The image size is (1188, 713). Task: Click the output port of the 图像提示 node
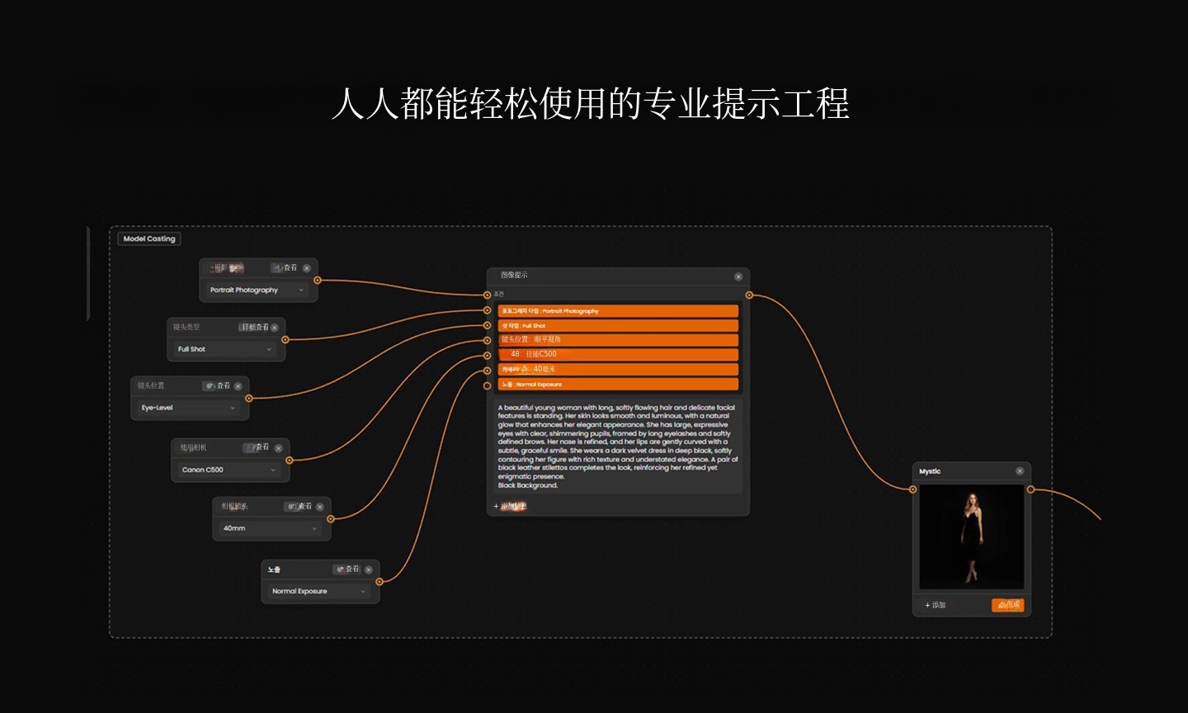point(749,295)
